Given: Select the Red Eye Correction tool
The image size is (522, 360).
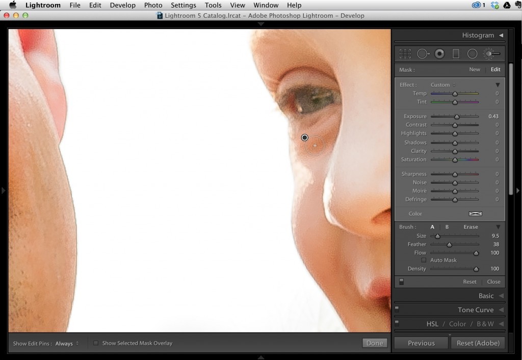Looking at the screenshot, I should coord(439,53).
